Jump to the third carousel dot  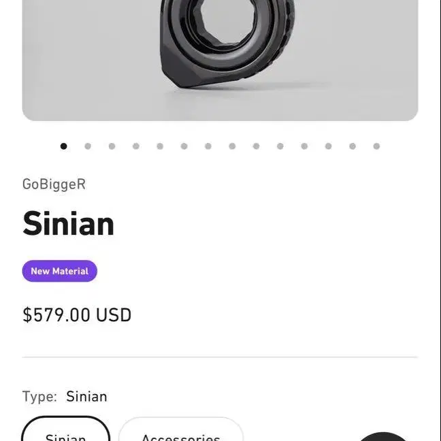(x=112, y=146)
